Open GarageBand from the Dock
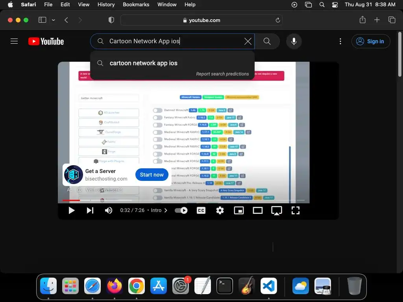Image resolution: width=403 pixels, height=302 pixels. click(247, 285)
